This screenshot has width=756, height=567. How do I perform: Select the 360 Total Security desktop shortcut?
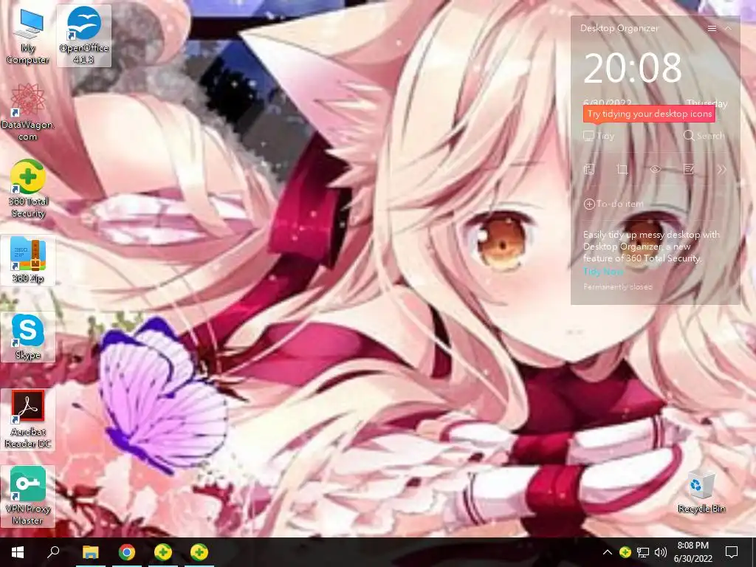(28, 189)
